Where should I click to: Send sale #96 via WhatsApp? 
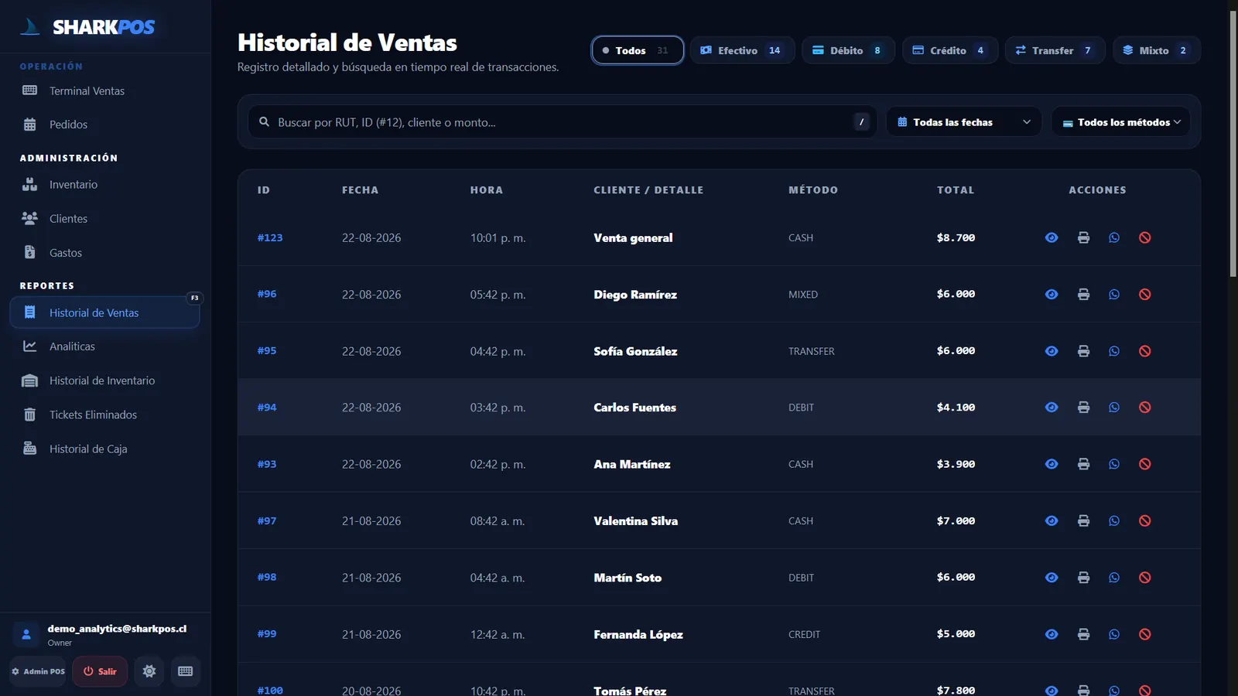click(x=1114, y=295)
